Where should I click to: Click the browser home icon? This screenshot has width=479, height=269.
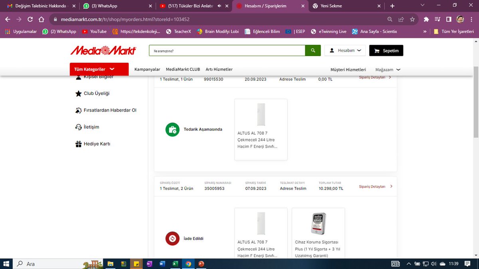click(42, 19)
